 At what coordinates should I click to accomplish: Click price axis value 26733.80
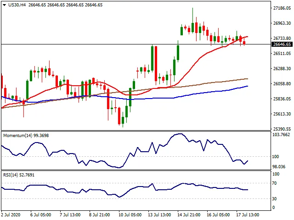tap(282, 38)
